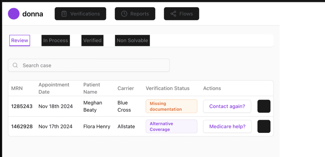Click the Alternative Coverage status badge

click(171, 126)
